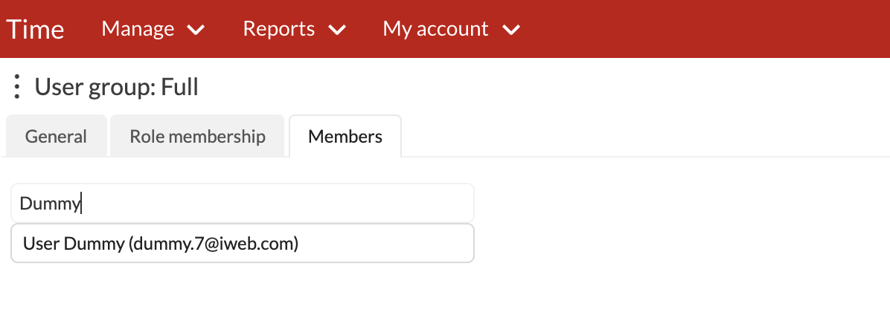This screenshot has width=890, height=333.
Task: Go home via the Time logo
Action: [x=35, y=29]
